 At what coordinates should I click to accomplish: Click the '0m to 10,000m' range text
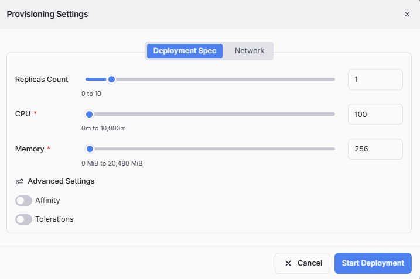pyautogui.click(x=104, y=129)
